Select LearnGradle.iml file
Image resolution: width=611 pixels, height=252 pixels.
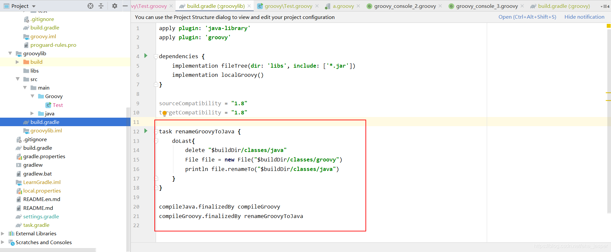pyautogui.click(x=42, y=182)
